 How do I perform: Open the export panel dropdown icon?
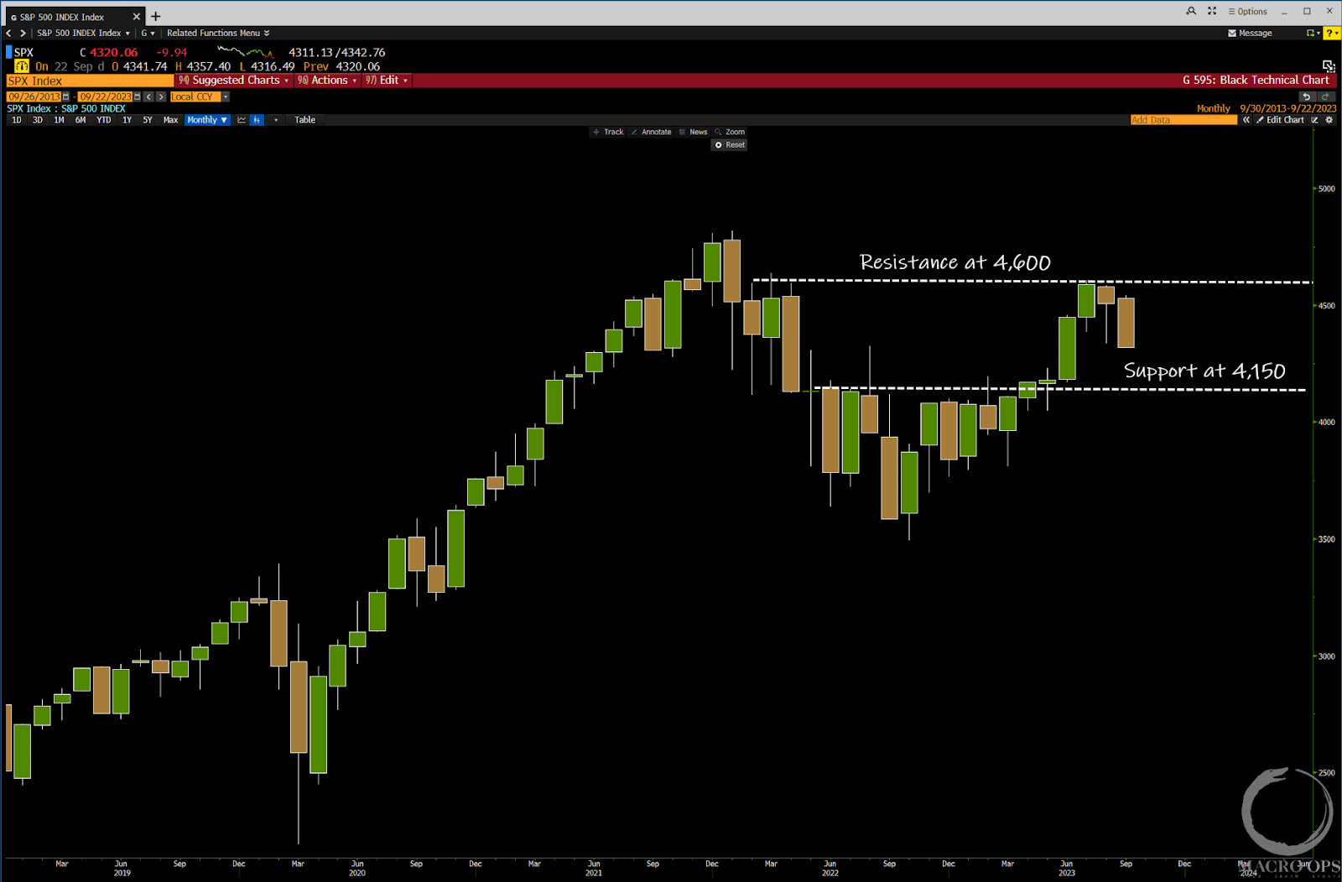pyautogui.click(x=1313, y=33)
